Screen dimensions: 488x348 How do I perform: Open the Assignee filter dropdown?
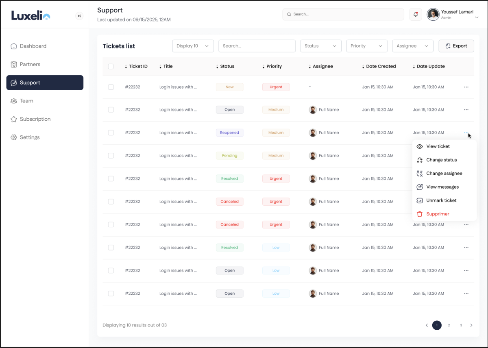(x=412, y=46)
